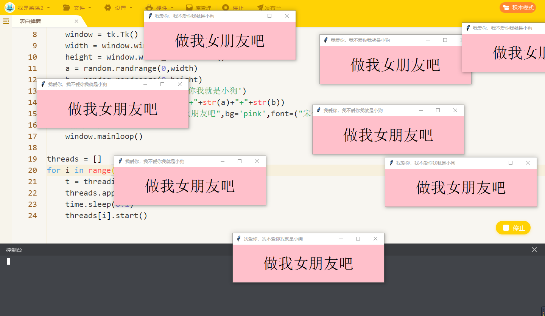Maximize the popup covering the top menu bar

269,16
